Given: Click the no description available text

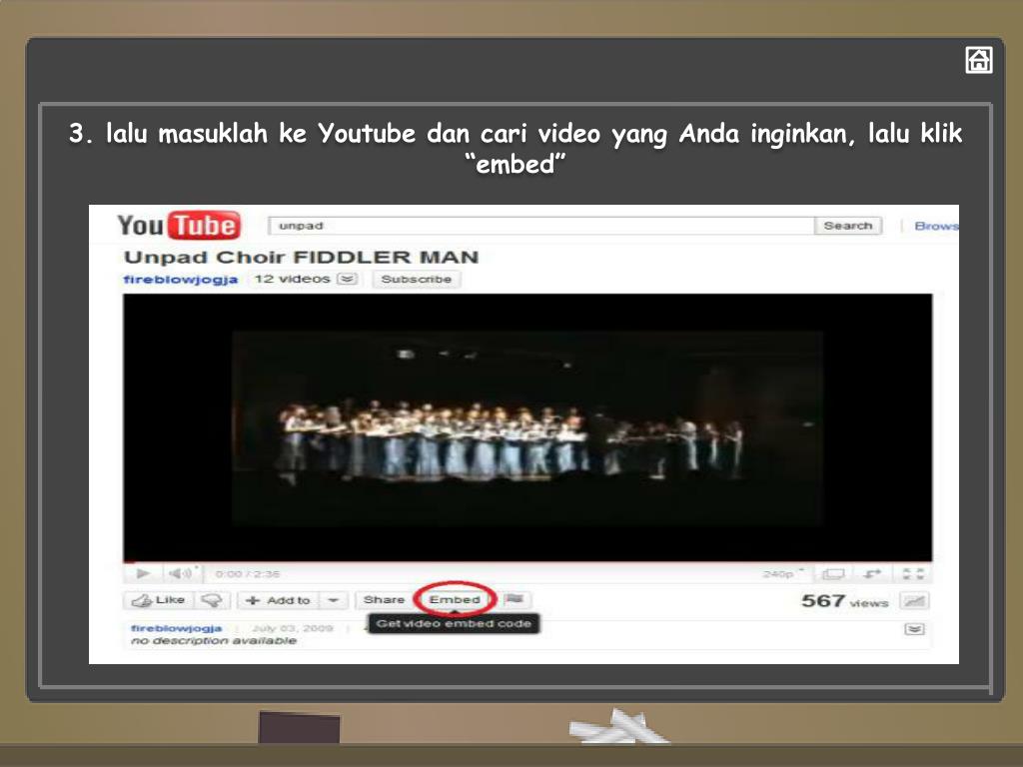Looking at the screenshot, I should pos(214,641).
